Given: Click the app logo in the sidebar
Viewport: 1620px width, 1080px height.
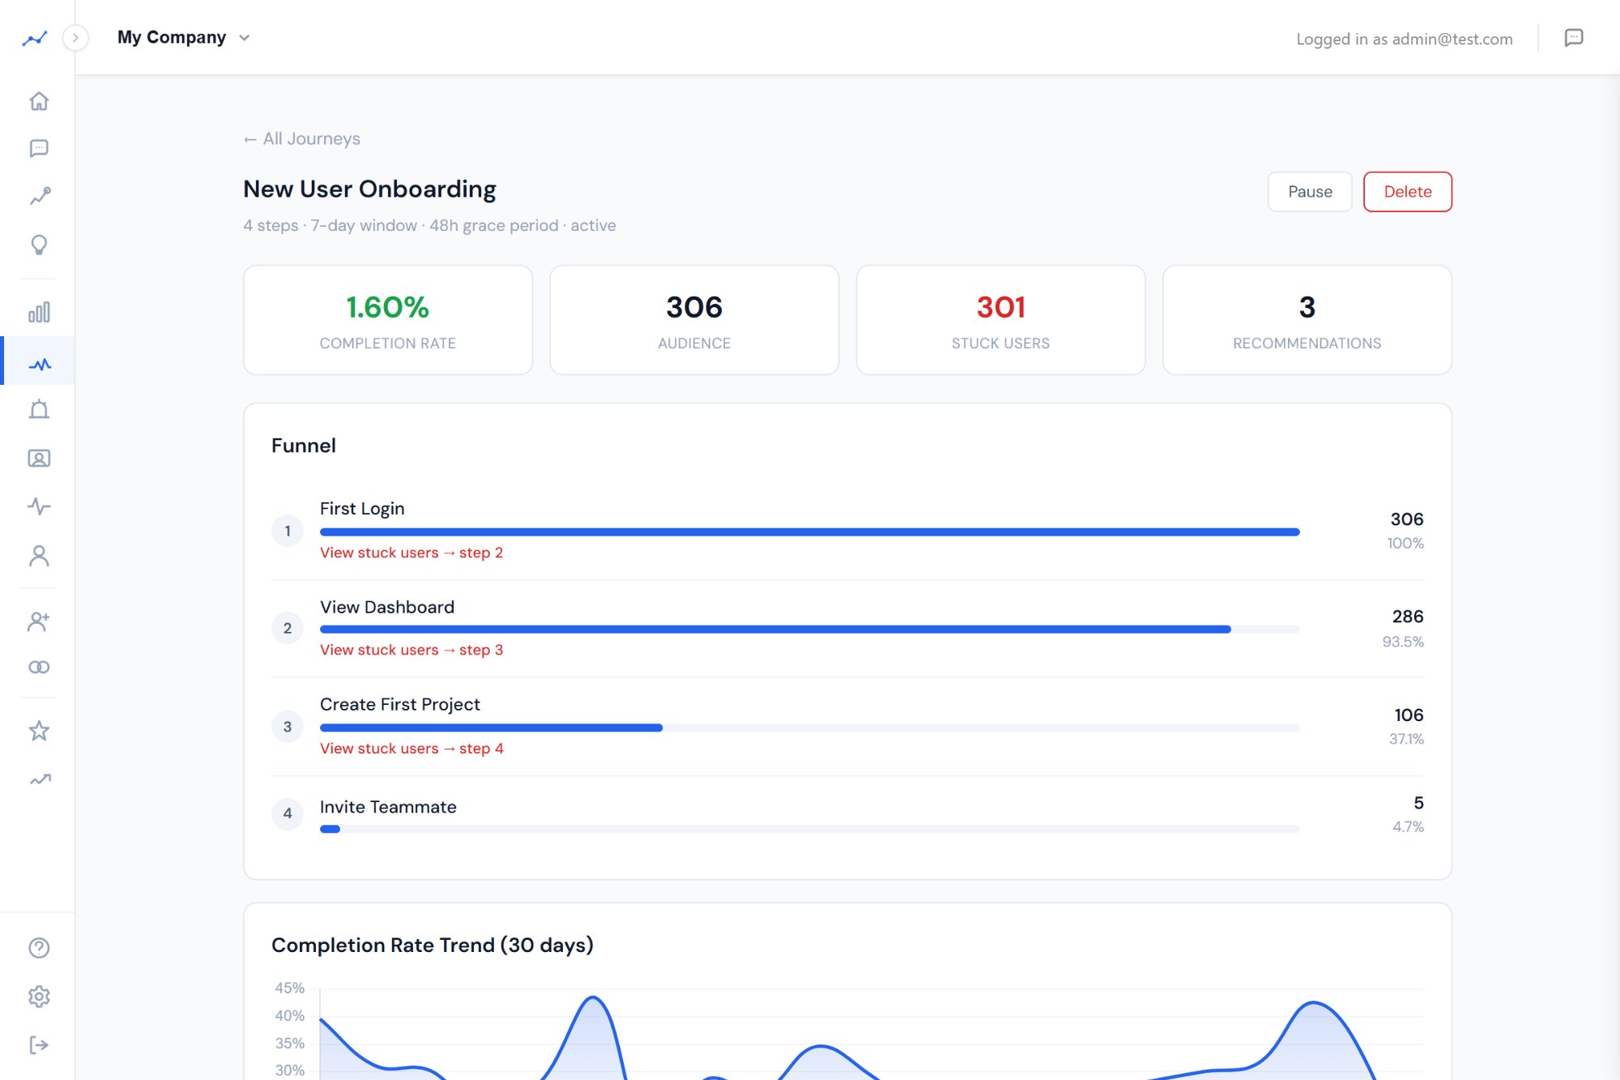Looking at the screenshot, I should point(35,38).
